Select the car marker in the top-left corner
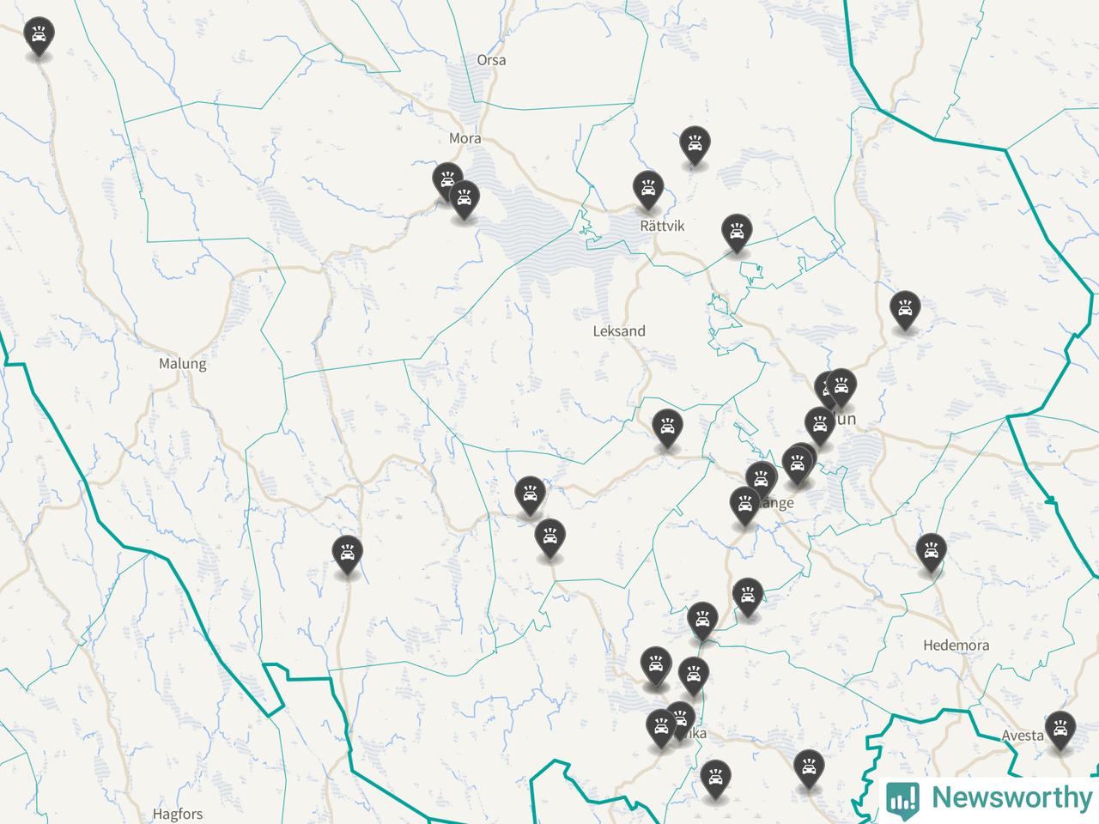The width and height of the screenshot is (1099, 824). (x=38, y=36)
